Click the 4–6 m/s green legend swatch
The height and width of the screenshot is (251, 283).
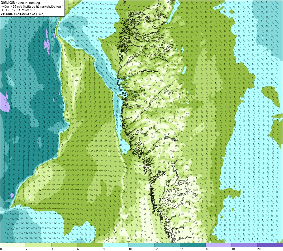pyautogui.click(x=64, y=245)
